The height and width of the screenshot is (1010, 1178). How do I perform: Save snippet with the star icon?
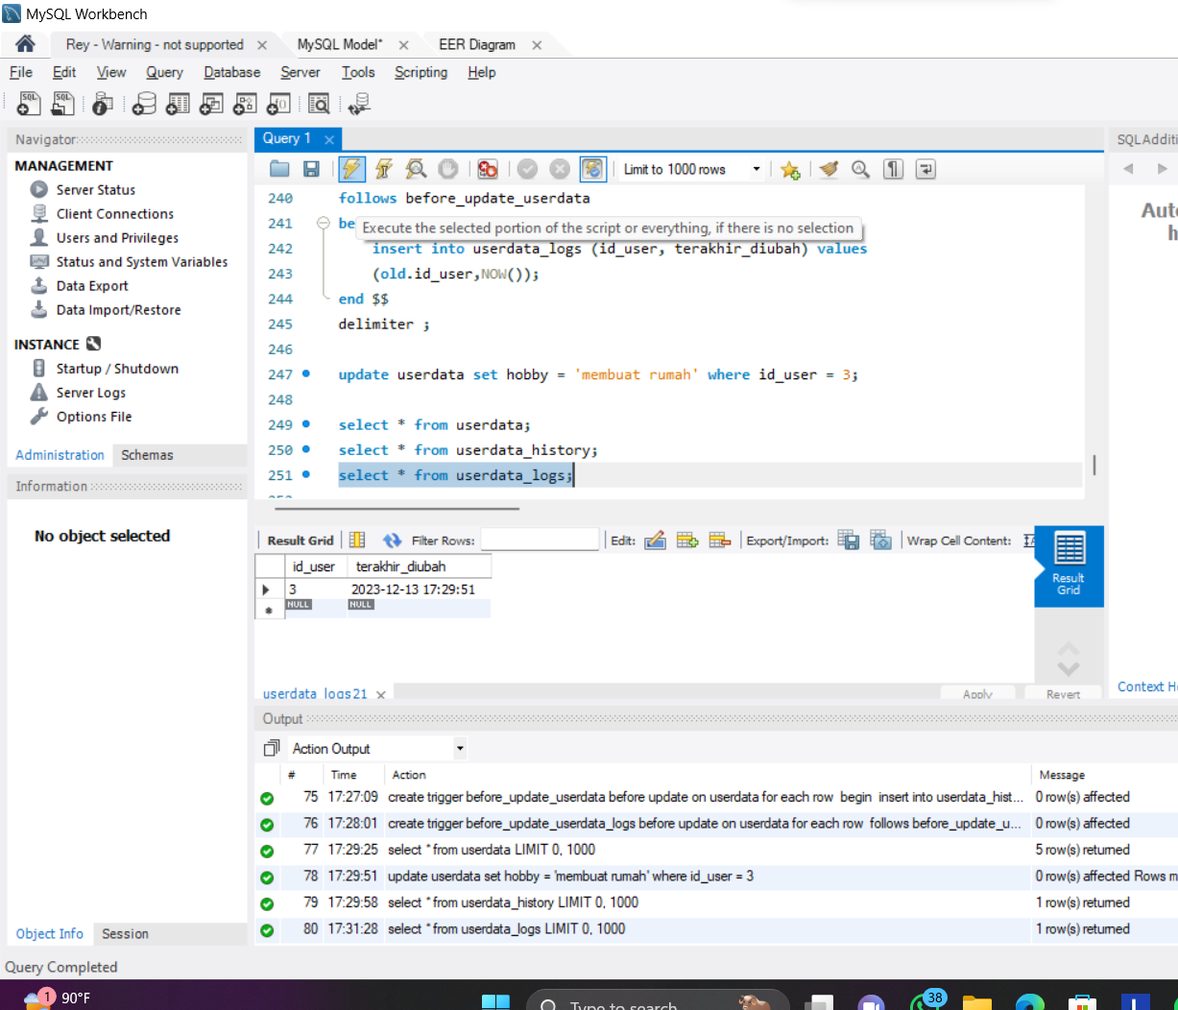[x=790, y=169]
